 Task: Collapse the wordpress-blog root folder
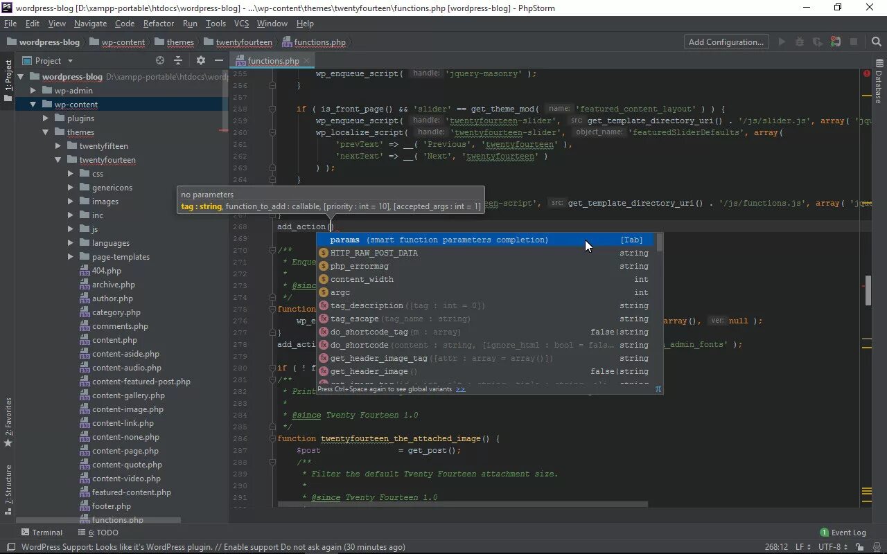20,77
